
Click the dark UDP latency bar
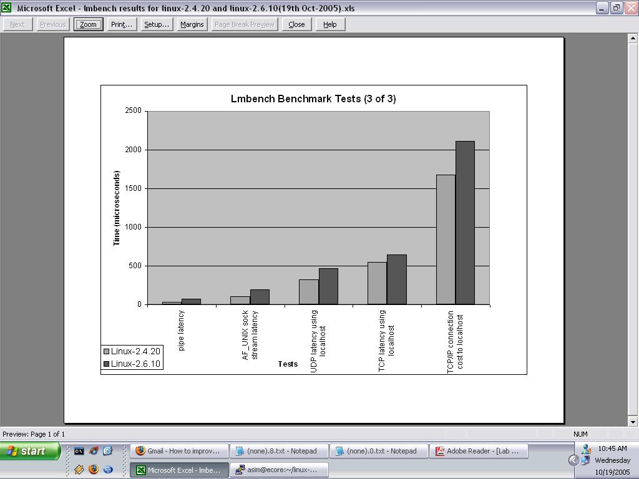(x=328, y=286)
